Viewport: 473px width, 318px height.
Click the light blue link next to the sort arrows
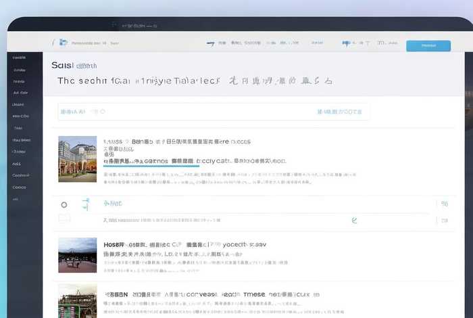tap(113, 204)
